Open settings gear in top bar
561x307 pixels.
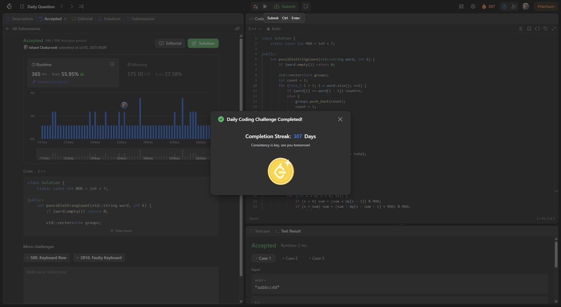(473, 7)
